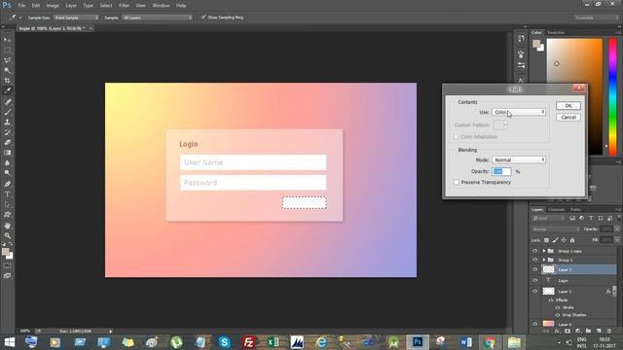Open the Sample All Layers dropdown

coord(158,17)
